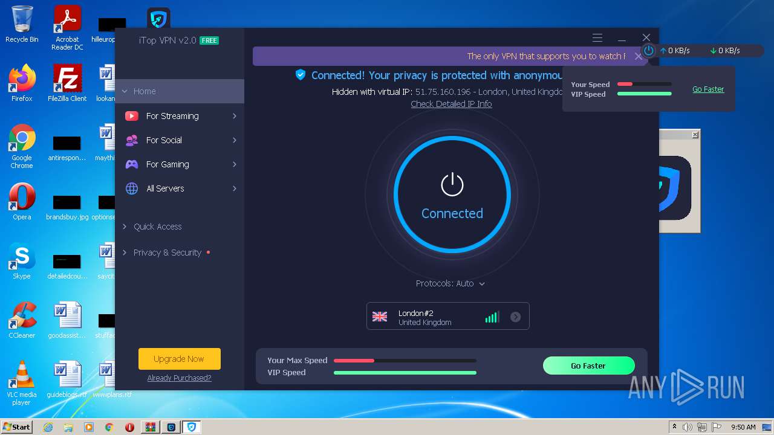Click the mini widget power icon
The height and width of the screenshot is (435, 774).
(649, 51)
